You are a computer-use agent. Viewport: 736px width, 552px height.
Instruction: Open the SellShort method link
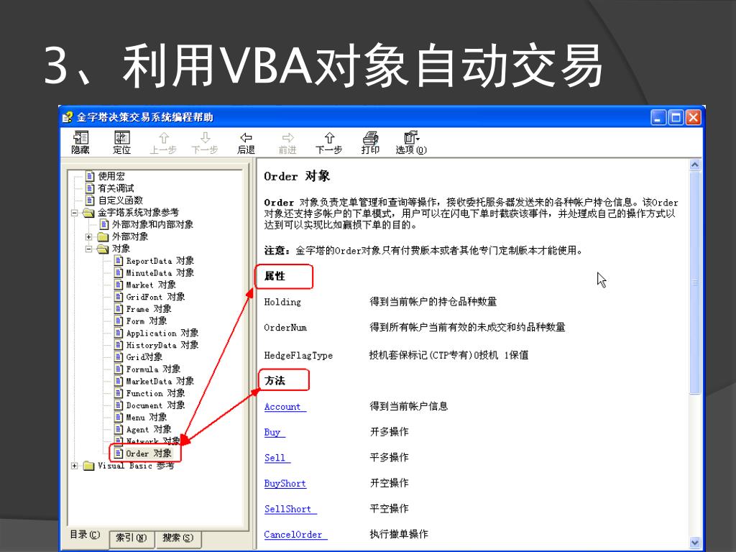[x=290, y=509]
